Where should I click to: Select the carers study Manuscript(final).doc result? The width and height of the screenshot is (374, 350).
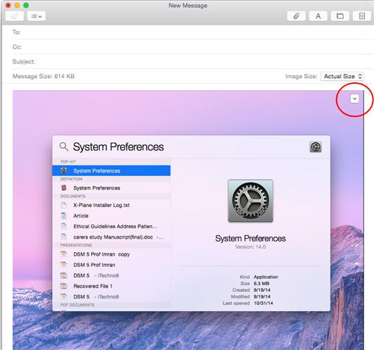click(x=111, y=237)
